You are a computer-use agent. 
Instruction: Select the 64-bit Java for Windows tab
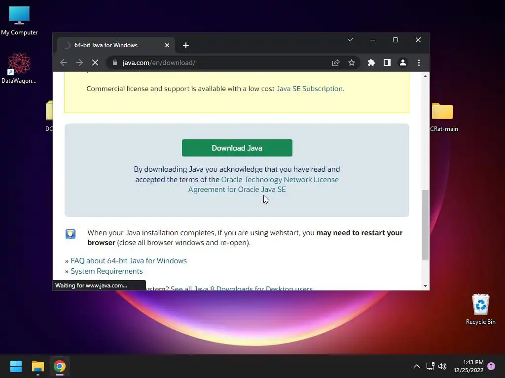pos(116,45)
